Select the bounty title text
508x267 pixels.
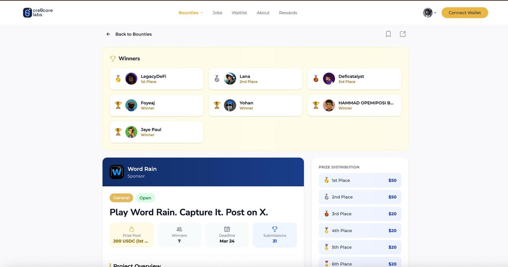[189, 212]
